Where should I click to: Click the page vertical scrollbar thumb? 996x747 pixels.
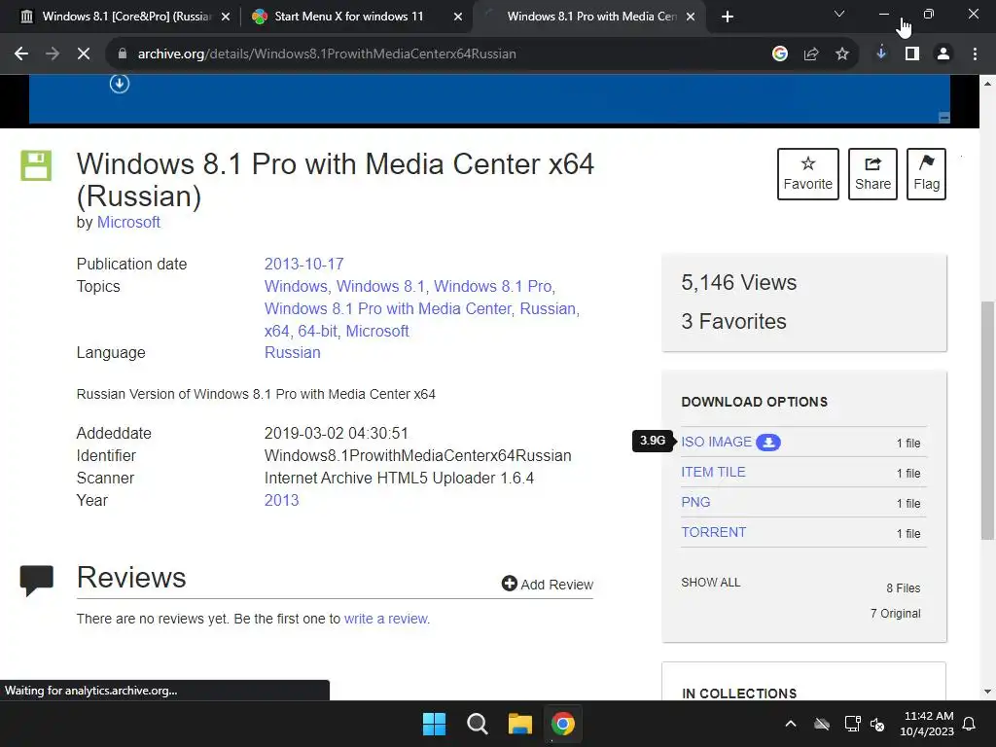click(x=988, y=420)
